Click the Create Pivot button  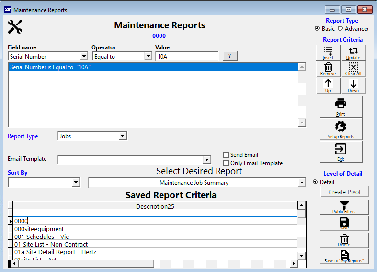(344, 192)
